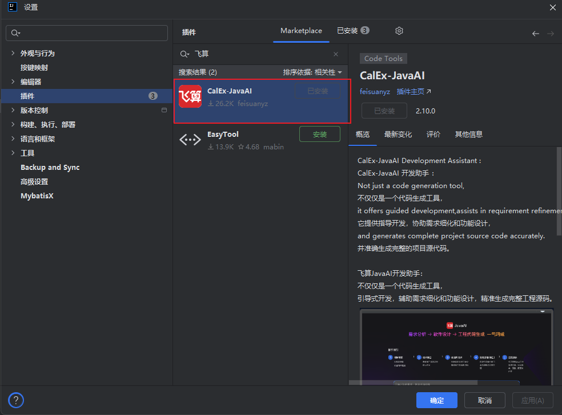Select 按键映射 in settings tree
The height and width of the screenshot is (415, 562).
(x=34, y=68)
